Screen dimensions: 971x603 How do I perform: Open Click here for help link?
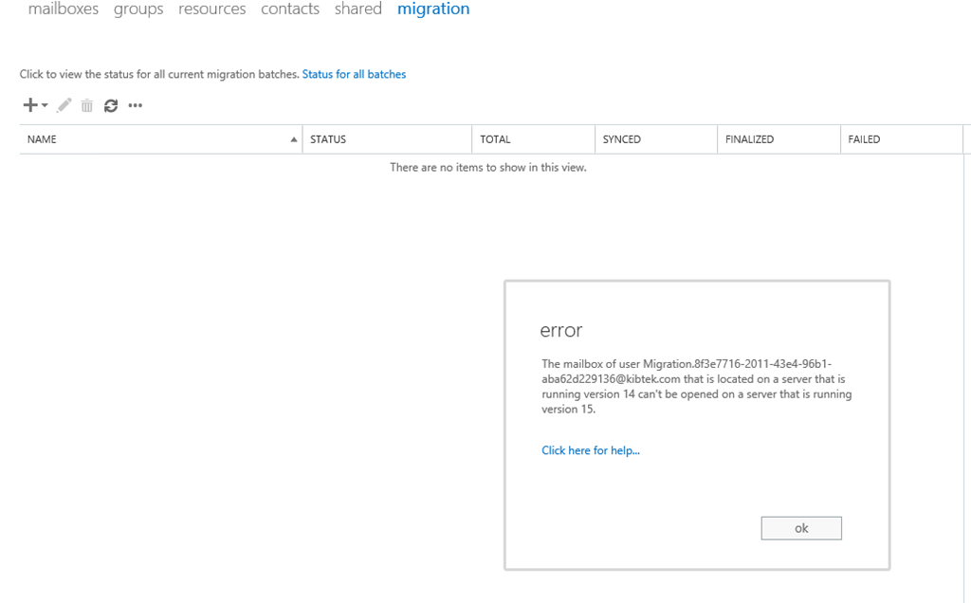pos(591,450)
